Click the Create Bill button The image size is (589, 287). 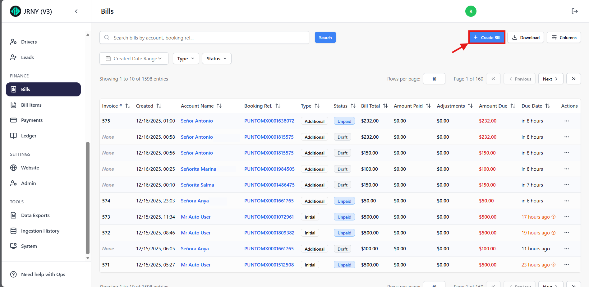click(486, 38)
